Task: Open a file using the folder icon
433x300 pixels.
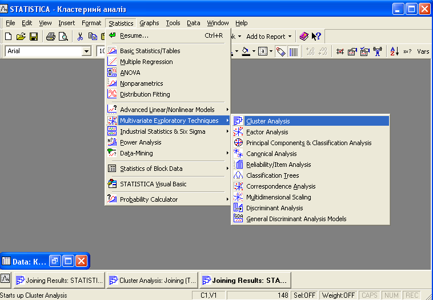Action: point(21,37)
